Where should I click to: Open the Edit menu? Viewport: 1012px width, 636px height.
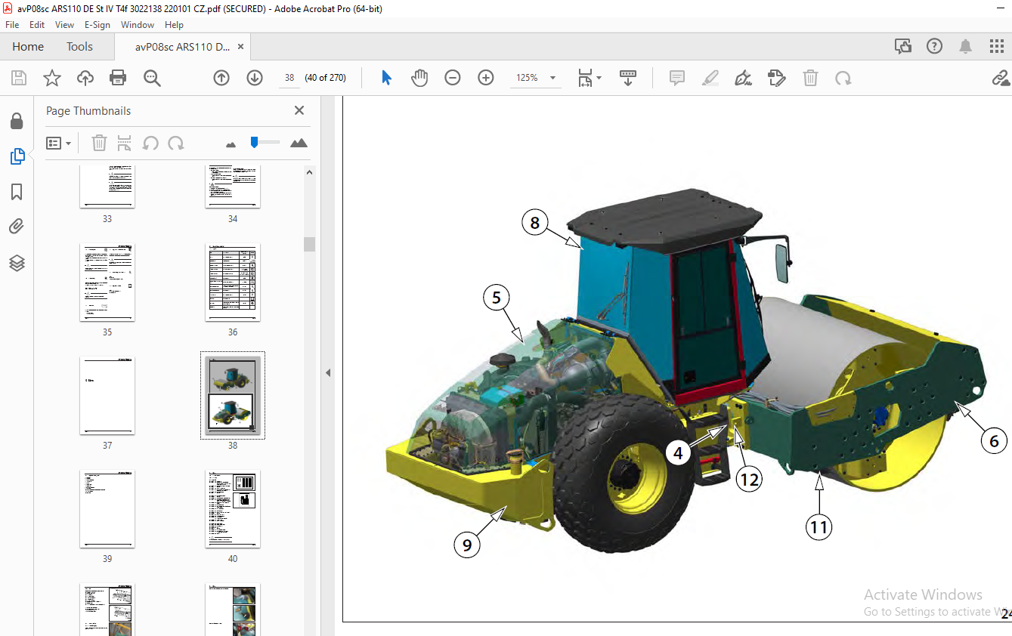click(x=36, y=25)
